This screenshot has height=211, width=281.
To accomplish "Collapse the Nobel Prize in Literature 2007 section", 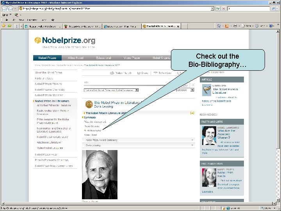I will tap(192, 113).
